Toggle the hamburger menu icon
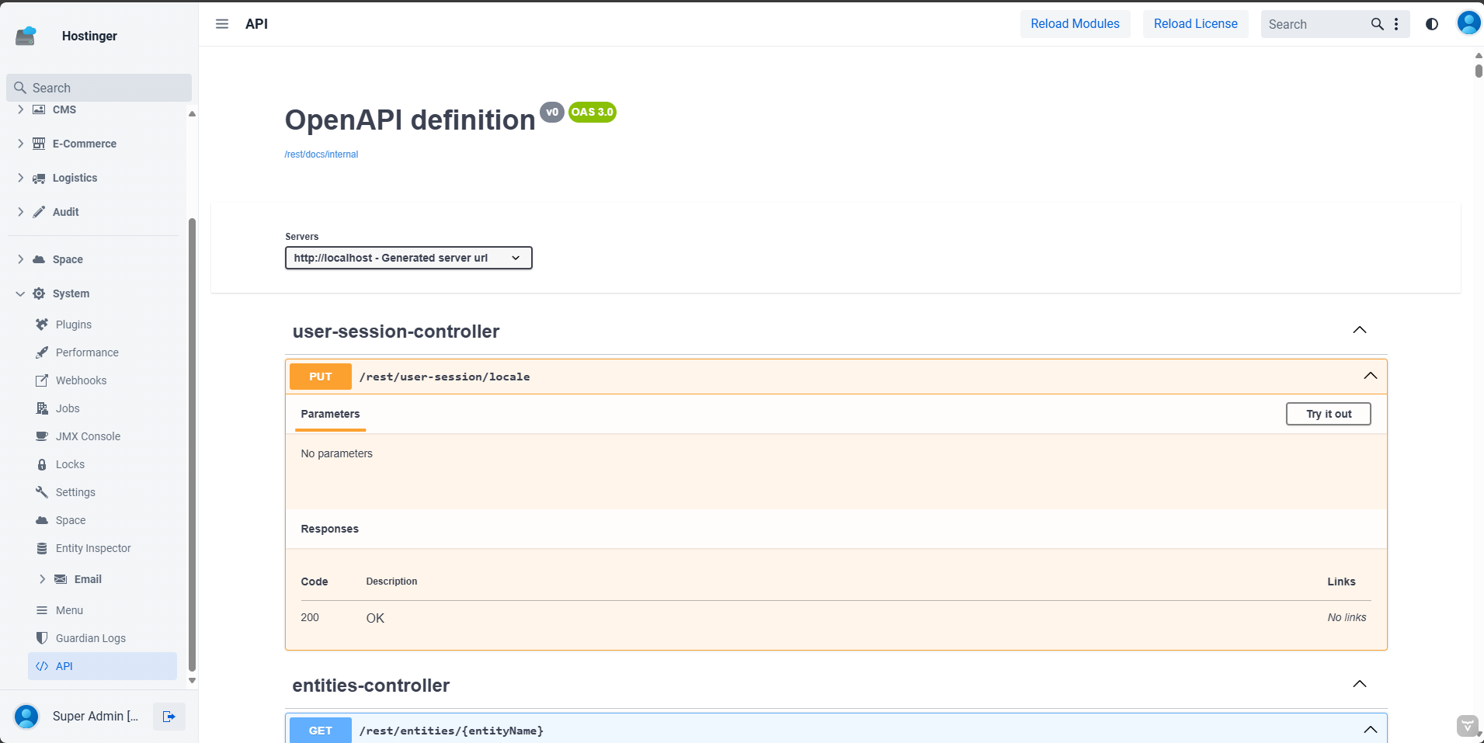This screenshot has width=1484, height=743. 222,24
